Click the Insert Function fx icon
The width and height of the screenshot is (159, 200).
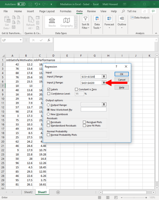coord(49,40)
